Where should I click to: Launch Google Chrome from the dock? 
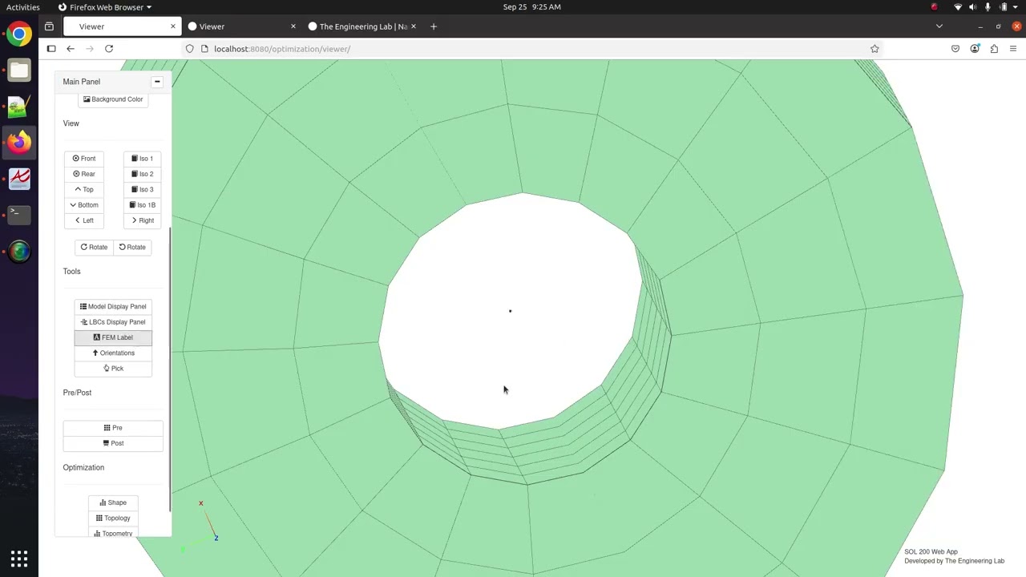pos(19,34)
